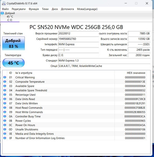Click the CrystalDiskInfo app icon in title bar
The width and height of the screenshot is (154, 157).
(3, 3)
